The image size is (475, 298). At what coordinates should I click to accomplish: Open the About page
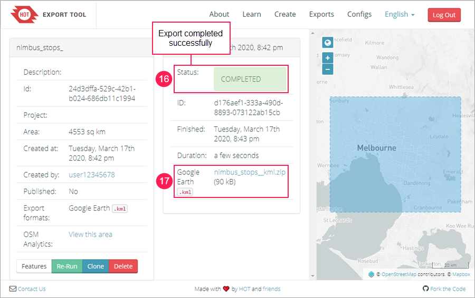219,14
